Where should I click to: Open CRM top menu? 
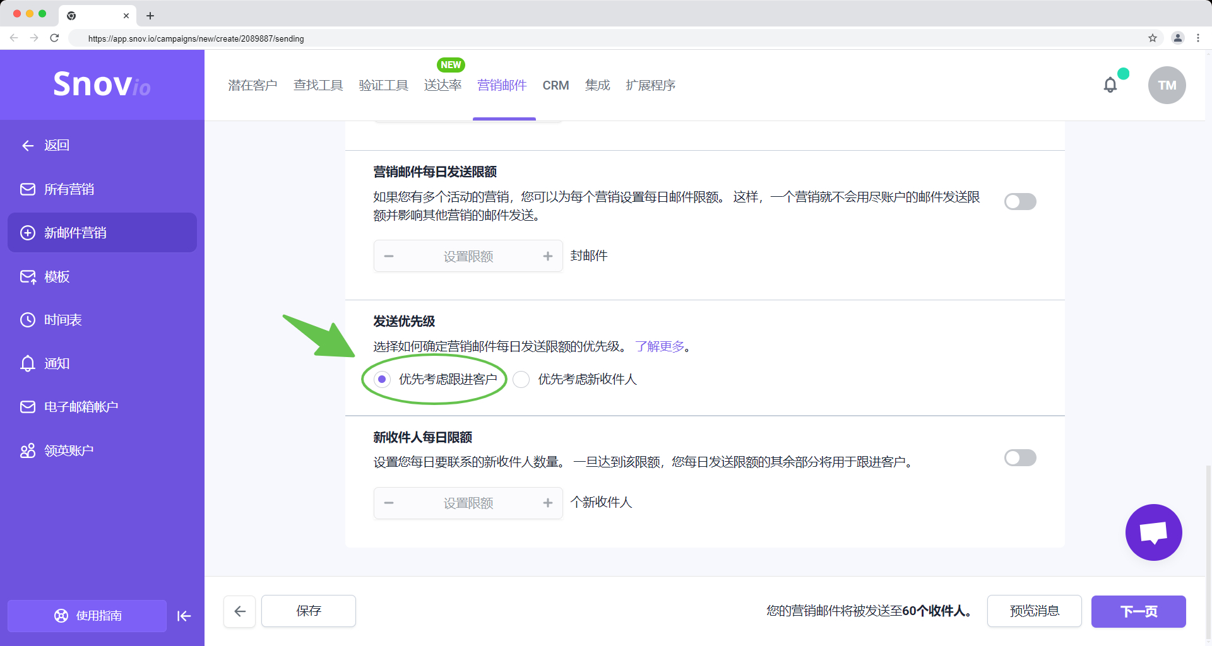click(x=556, y=85)
